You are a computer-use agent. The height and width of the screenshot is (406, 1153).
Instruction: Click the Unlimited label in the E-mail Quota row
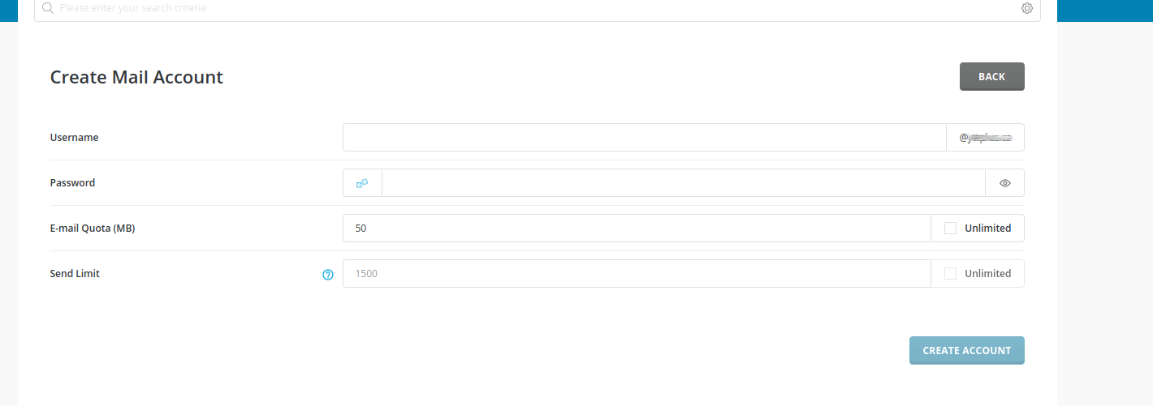click(x=987, y=229)
